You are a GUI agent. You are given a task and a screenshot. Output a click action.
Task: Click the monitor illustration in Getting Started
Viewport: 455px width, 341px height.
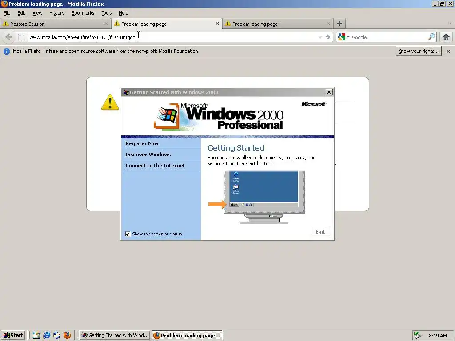point(264,197)
